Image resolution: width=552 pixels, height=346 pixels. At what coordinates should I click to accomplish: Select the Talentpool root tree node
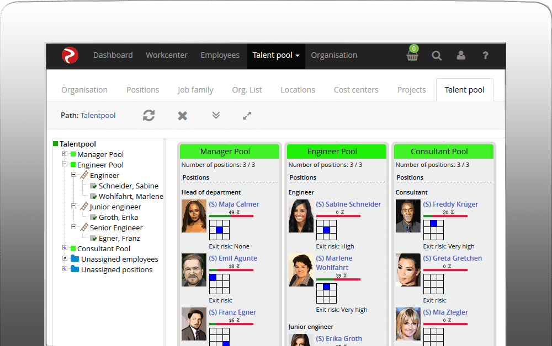[77, 144]
